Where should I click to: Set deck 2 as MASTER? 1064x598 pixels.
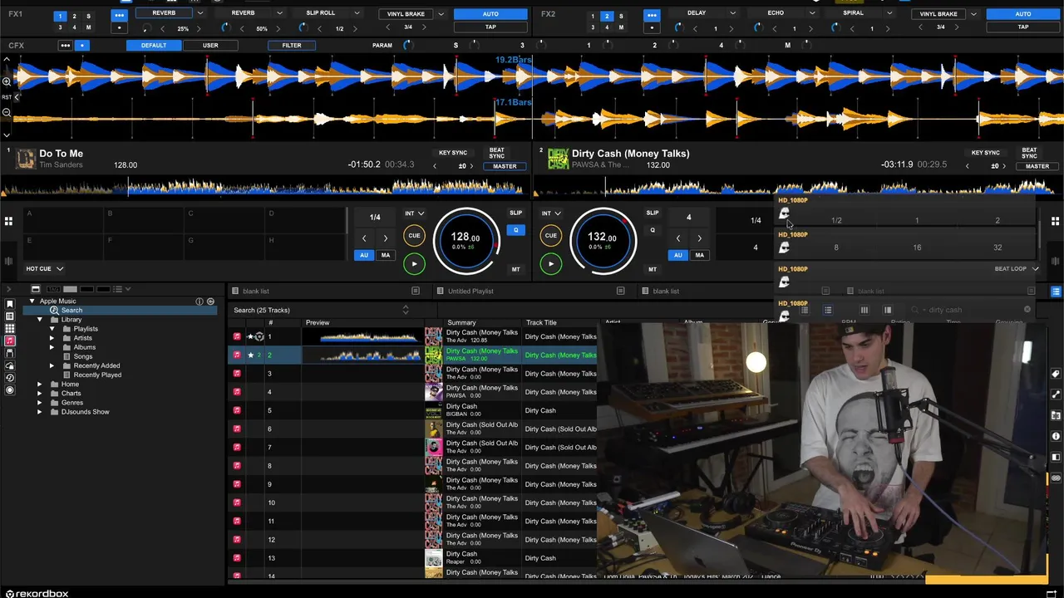(x=1037, y=166)
